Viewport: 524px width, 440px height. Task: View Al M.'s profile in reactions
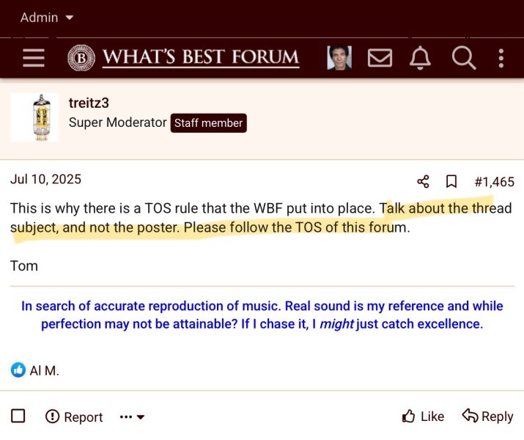(45, 370)
